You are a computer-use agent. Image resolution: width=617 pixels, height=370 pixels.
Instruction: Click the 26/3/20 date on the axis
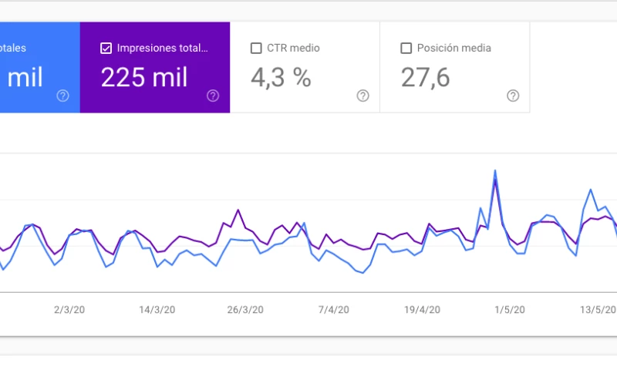coord(245,310)
